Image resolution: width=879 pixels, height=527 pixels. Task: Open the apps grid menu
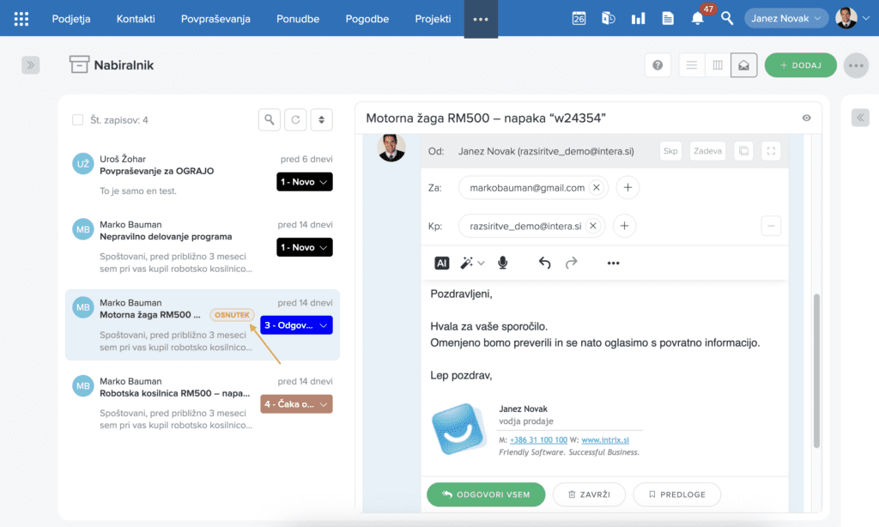(x=21, y=19)
